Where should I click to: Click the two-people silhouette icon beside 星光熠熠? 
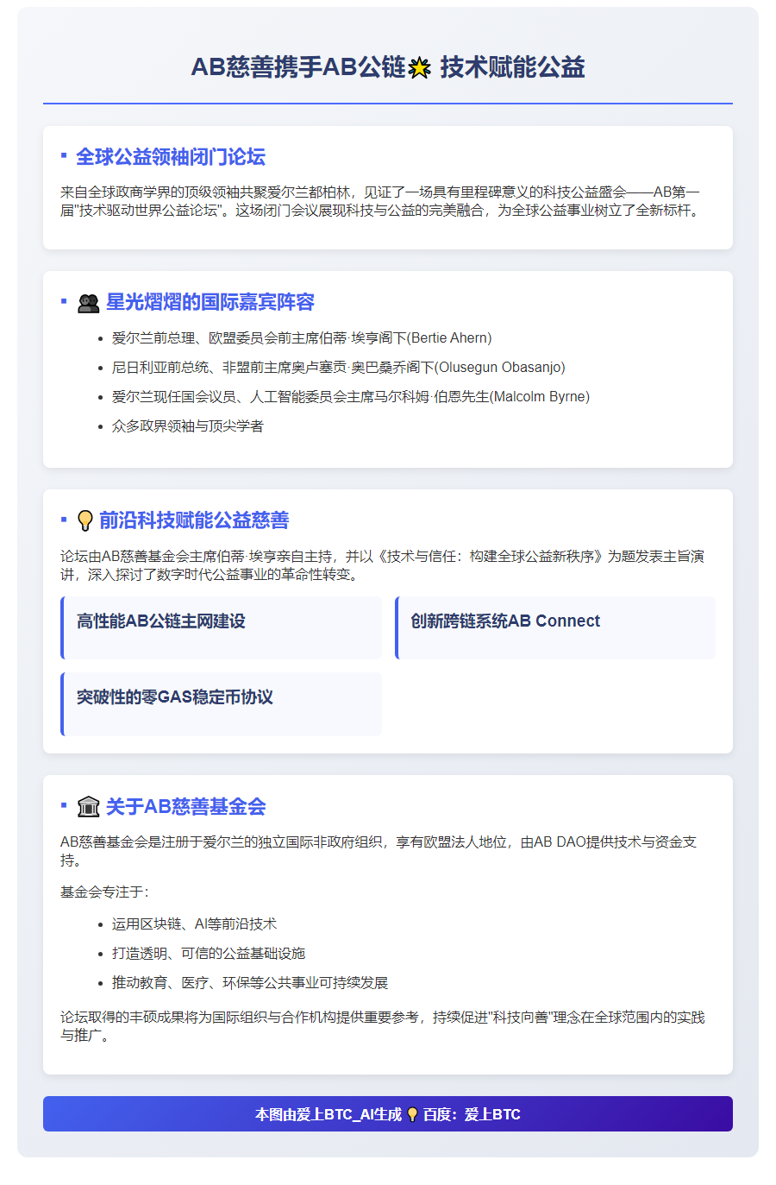pos(88,303)
